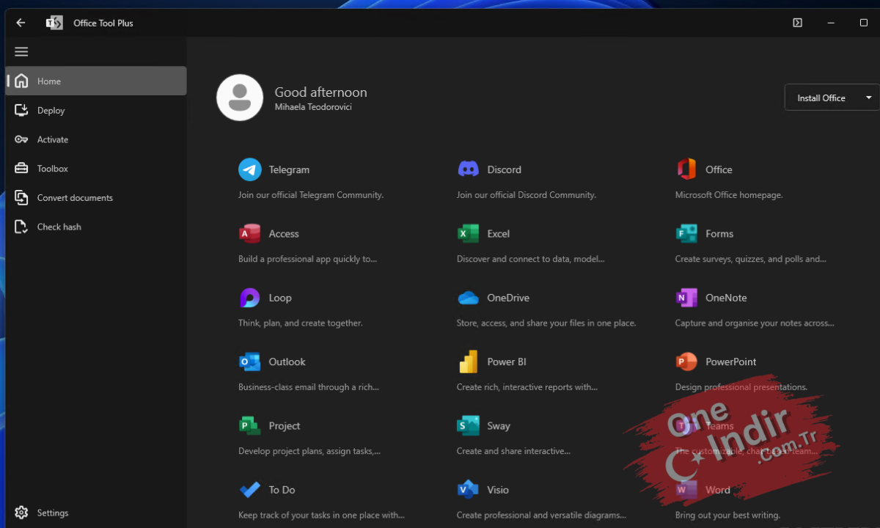Click the back arrow in title bar

[21, 23]
